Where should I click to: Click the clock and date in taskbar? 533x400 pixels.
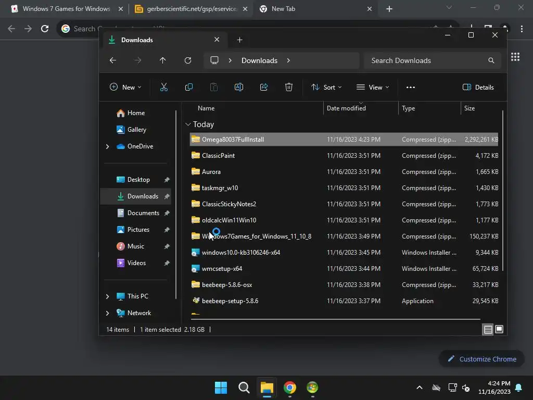coord(494,387)
